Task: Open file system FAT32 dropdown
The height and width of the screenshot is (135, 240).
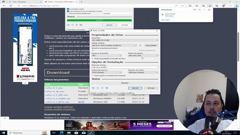Action: 106,72
